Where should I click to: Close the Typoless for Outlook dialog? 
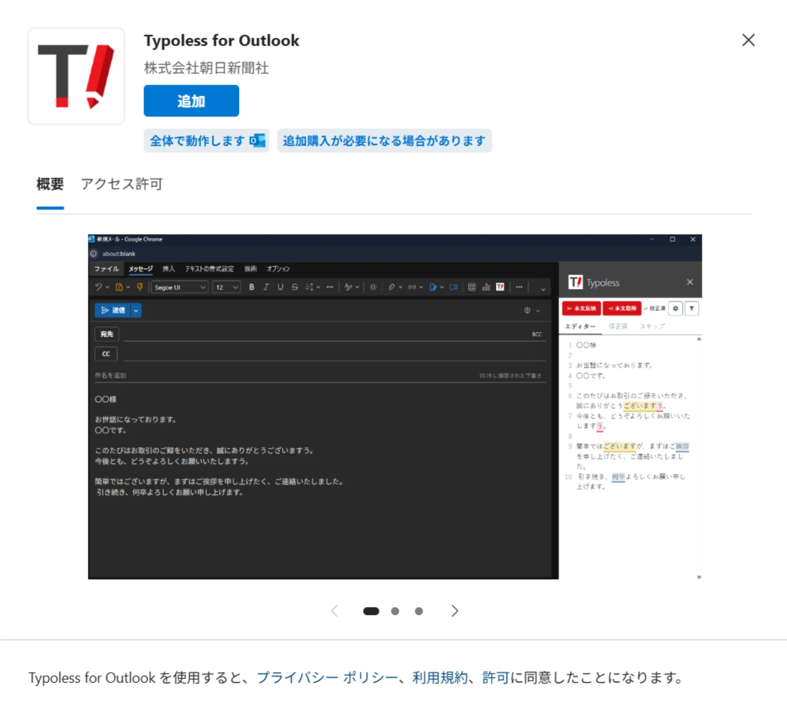point(748,40)
